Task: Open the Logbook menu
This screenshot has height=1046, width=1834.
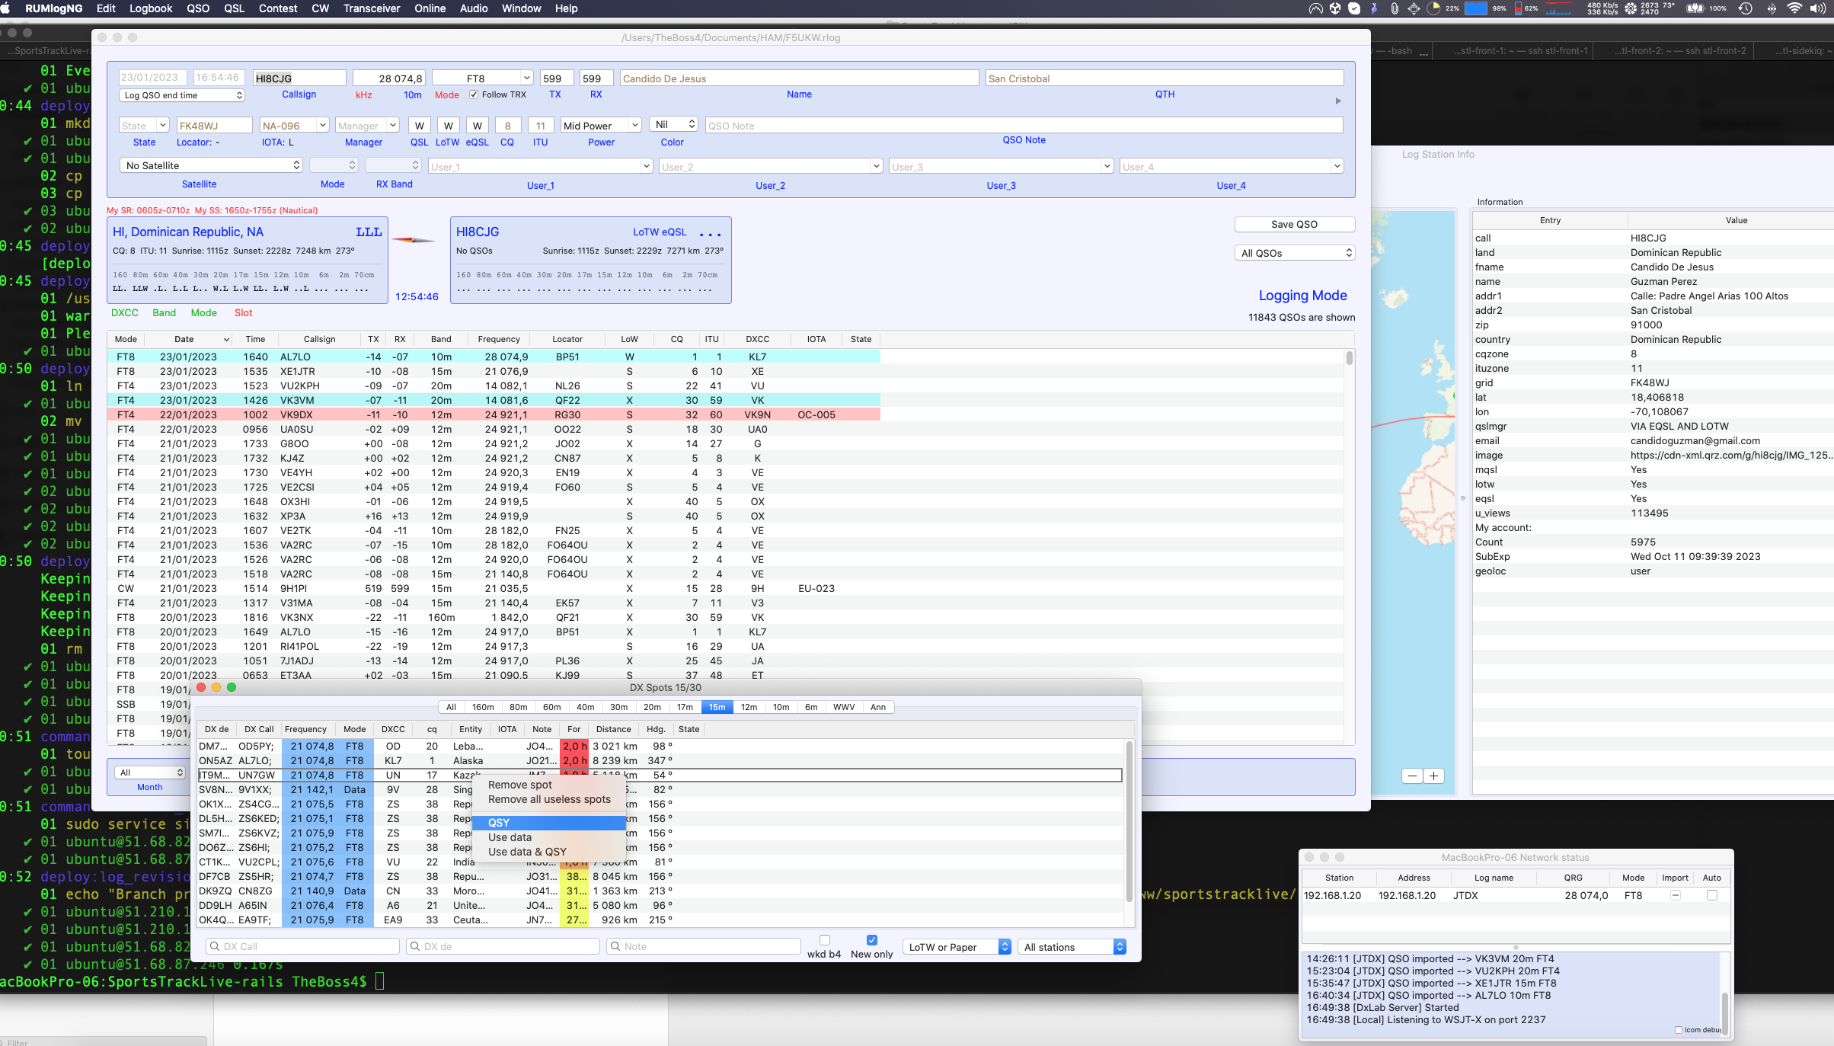Action: [x=150, y=8]
